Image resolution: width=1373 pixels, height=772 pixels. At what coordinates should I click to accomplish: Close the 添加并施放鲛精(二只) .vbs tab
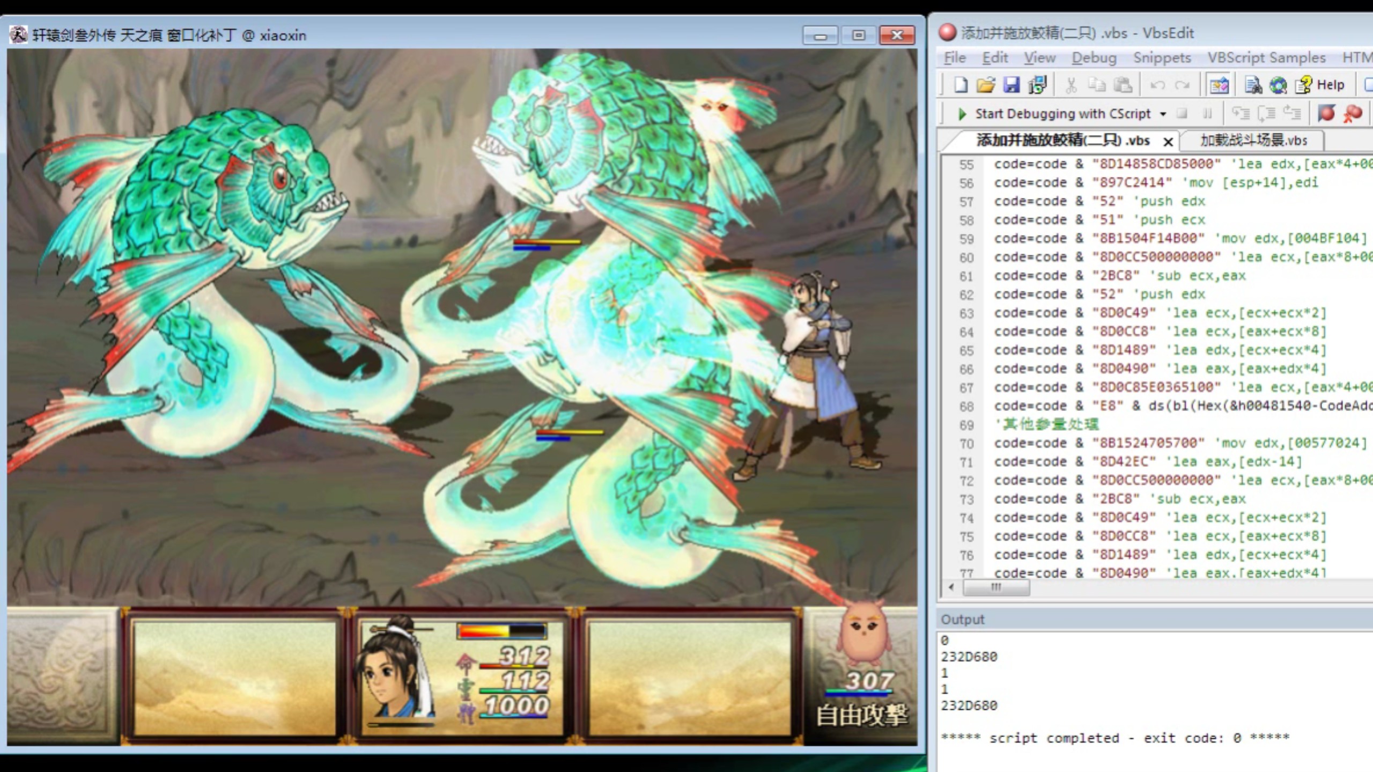coord(1168,142)
